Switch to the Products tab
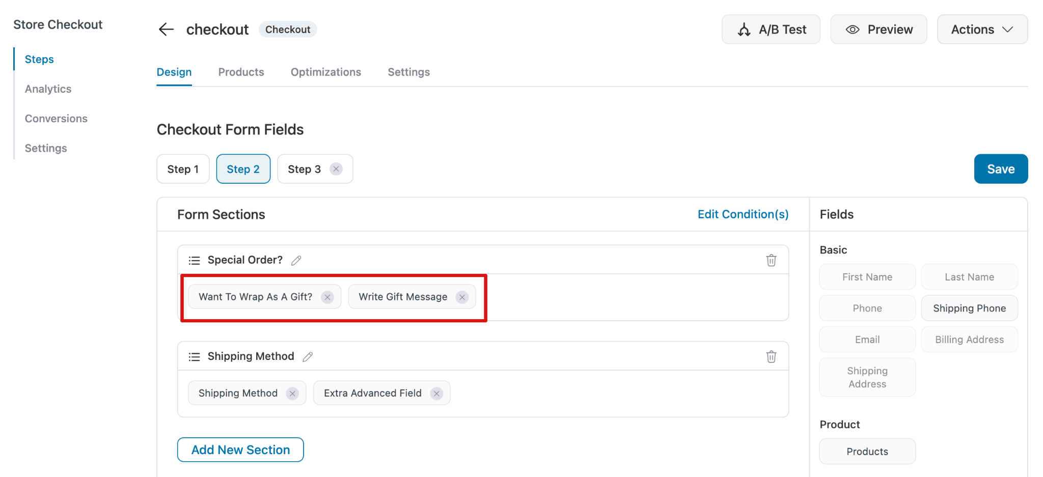The height and width of the screenshot is (477, 1043). (x=241, y=72)
